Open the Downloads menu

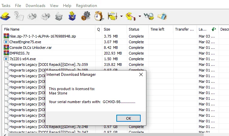click(x=35, y=6)
